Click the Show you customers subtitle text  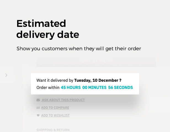tap(79, 49)
